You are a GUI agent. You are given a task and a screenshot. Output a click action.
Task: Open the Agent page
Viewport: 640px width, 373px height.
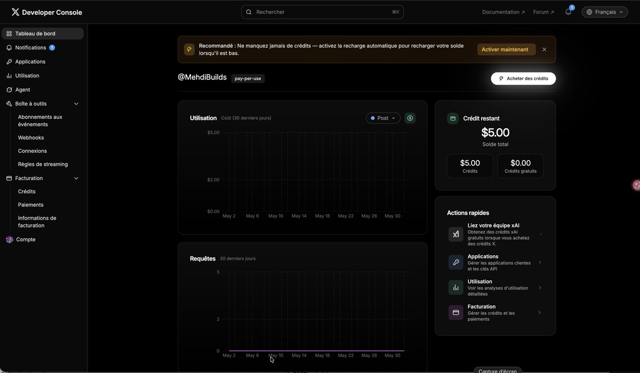tap(43, 90)
